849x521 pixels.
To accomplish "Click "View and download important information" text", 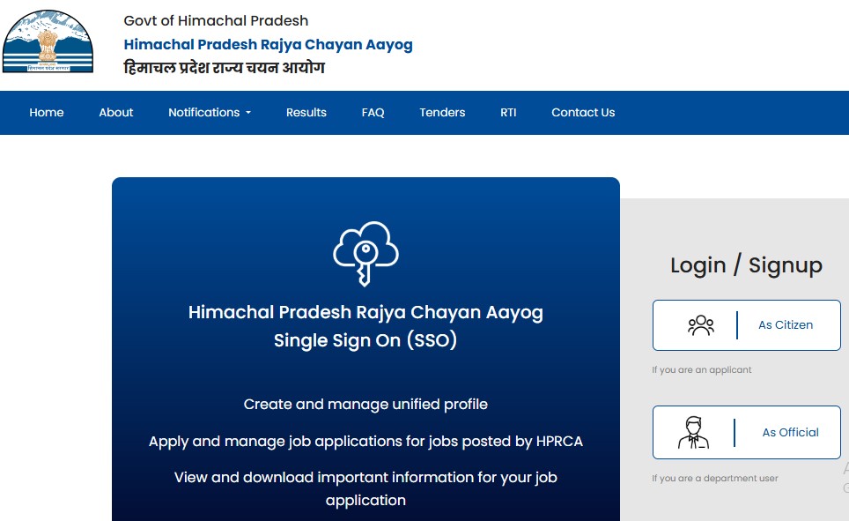I will (365, 488).
